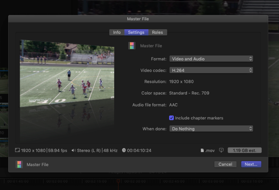Open the Roles tab
This screenshot has width=279, height=190.
click(157, 32)
